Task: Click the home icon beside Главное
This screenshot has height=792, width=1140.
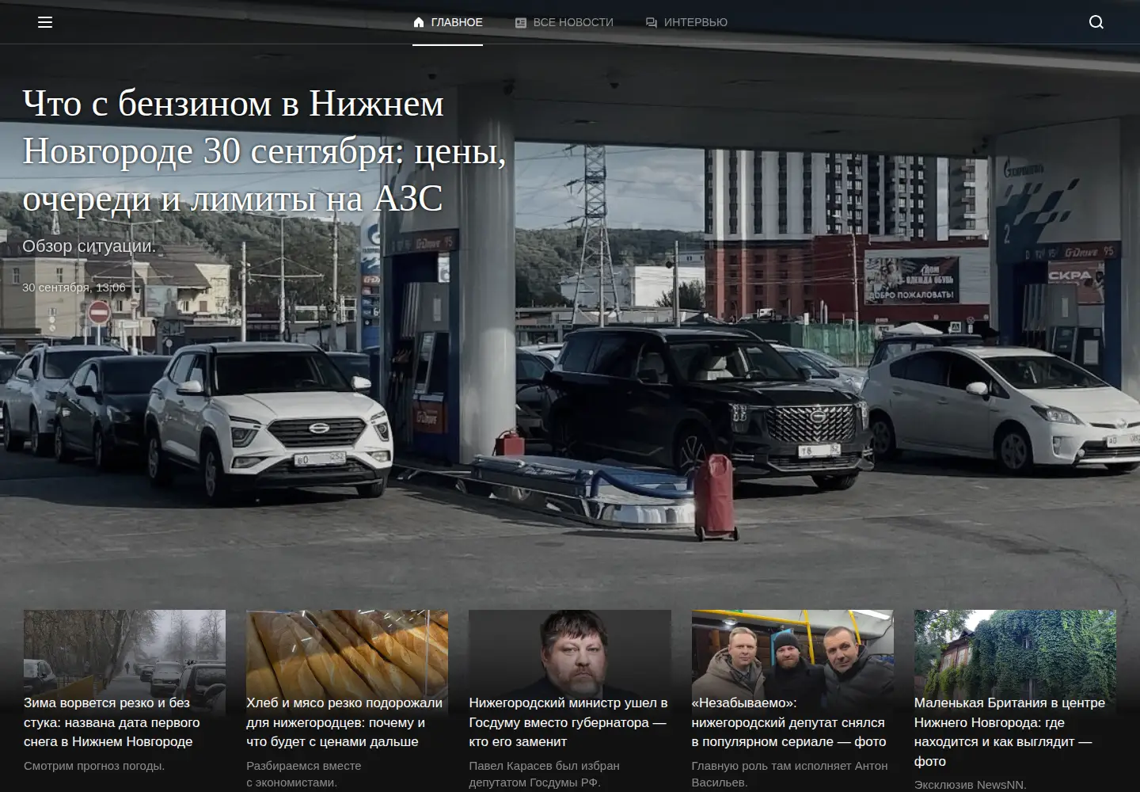Action: pyautogui.click(x=419, y=22)
